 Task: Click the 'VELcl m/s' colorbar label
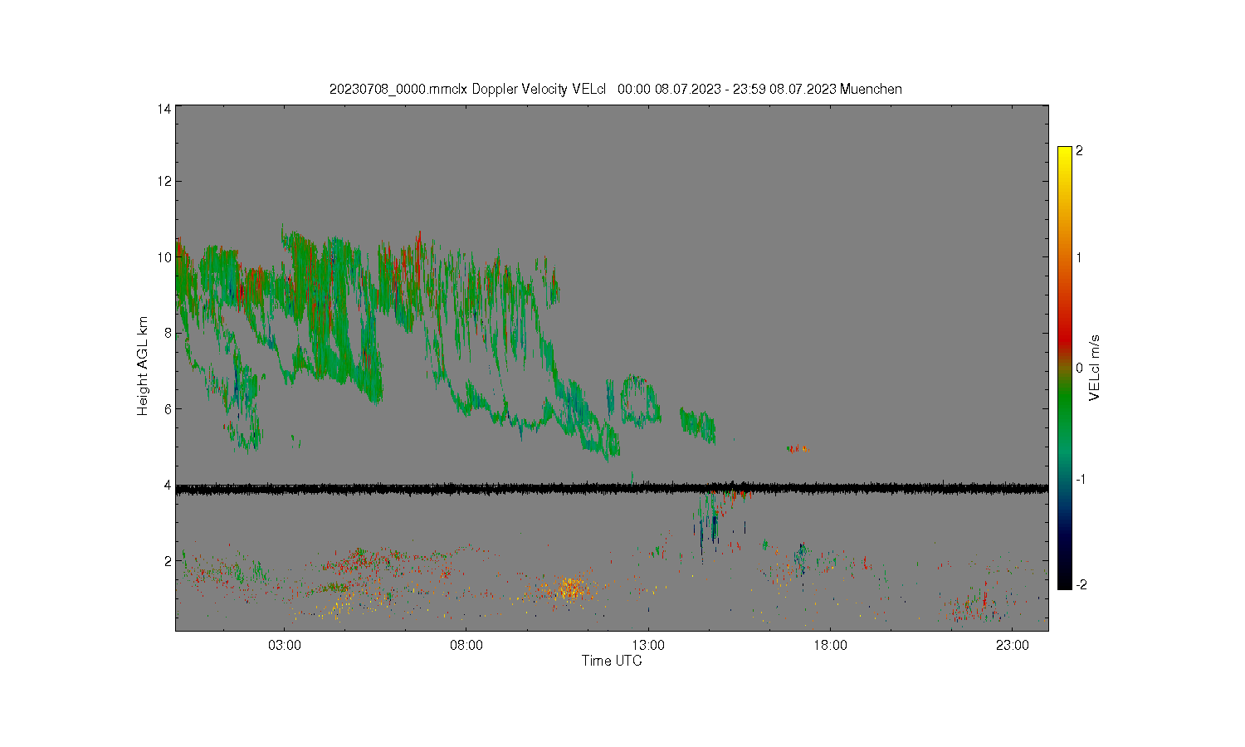(x=1095, y=368)
